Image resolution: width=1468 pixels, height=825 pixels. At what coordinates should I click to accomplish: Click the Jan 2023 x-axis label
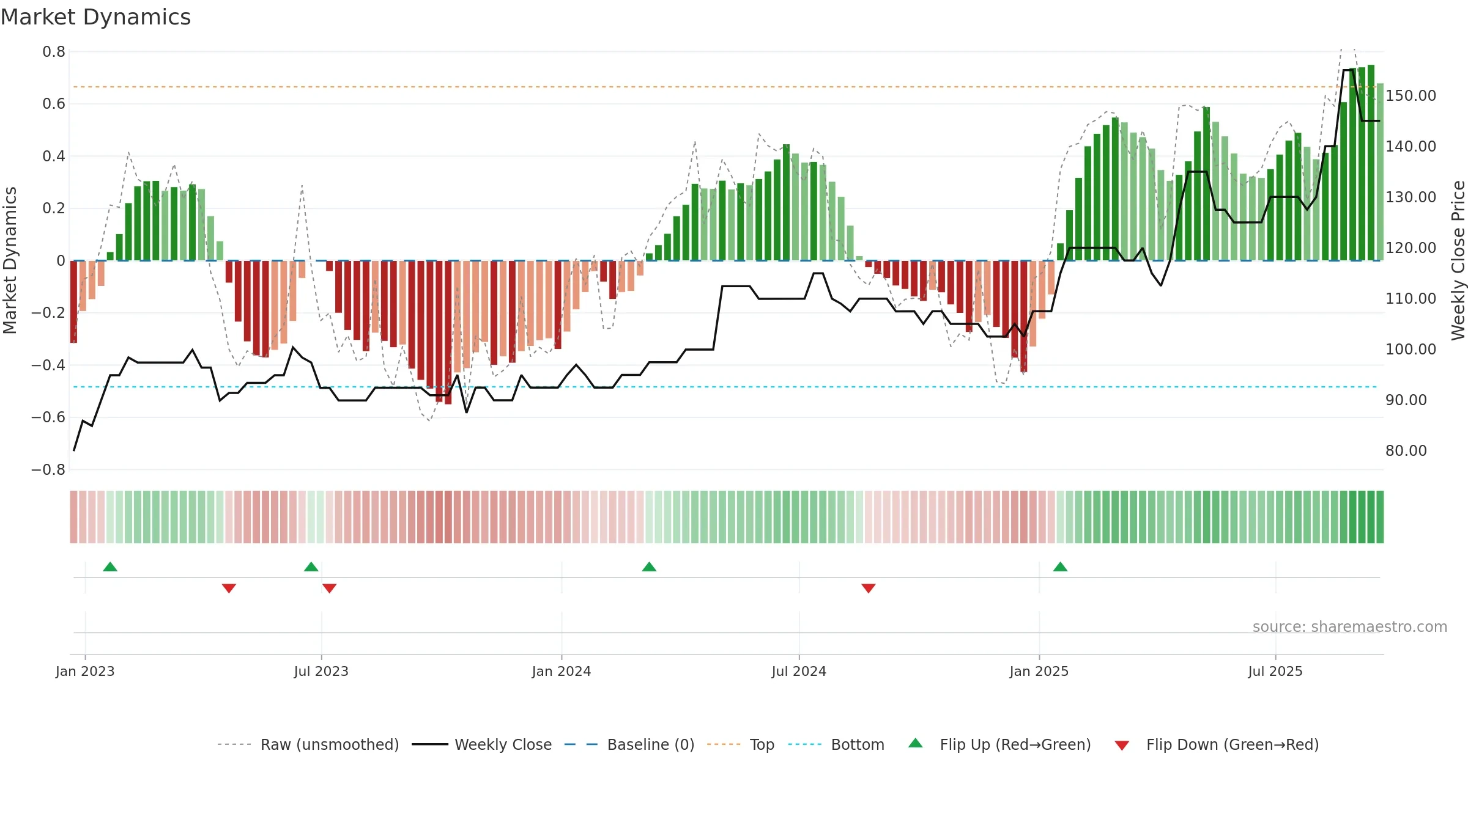click(85, 671)
